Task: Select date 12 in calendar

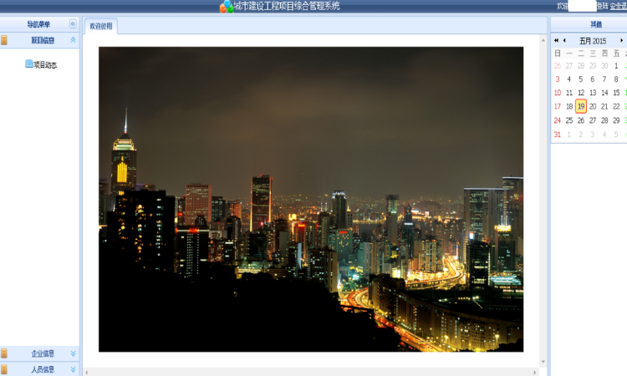Action: (581, 93)
